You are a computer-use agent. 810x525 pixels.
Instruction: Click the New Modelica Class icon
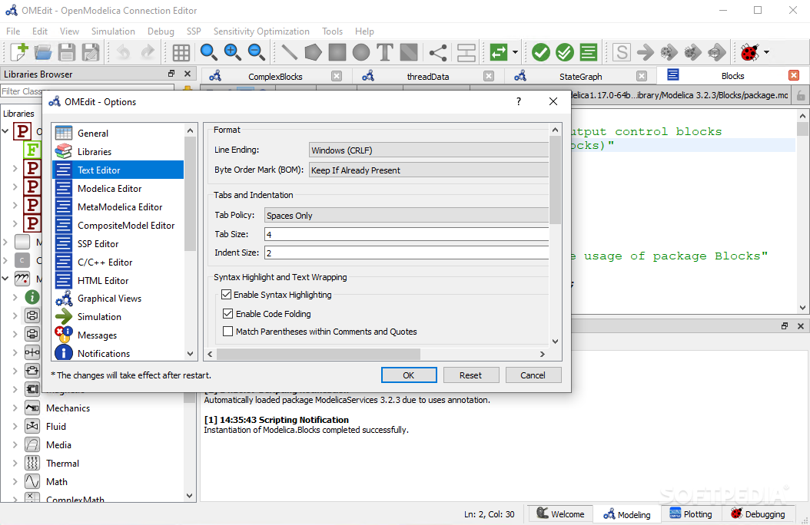[19, 52]
